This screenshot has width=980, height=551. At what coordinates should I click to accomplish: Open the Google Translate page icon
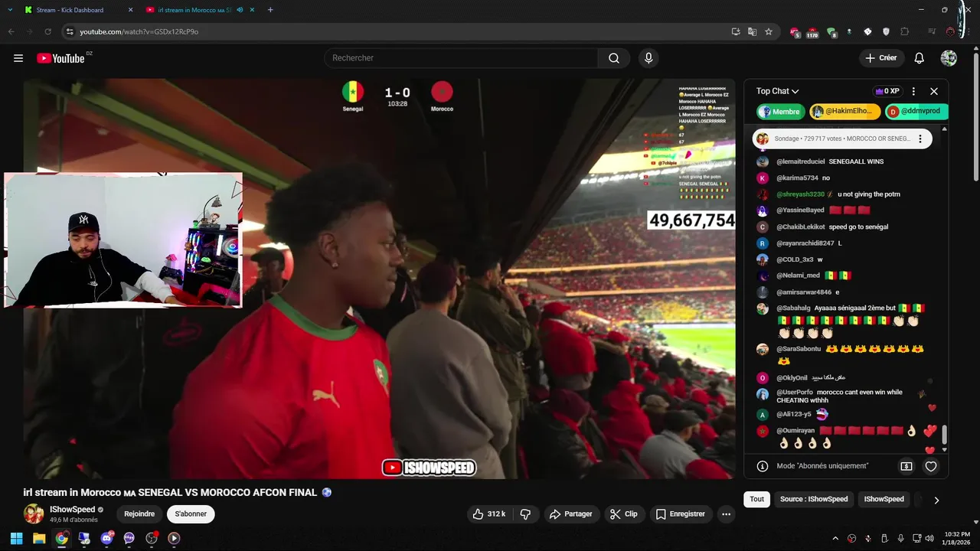click(x=752, y=31)
